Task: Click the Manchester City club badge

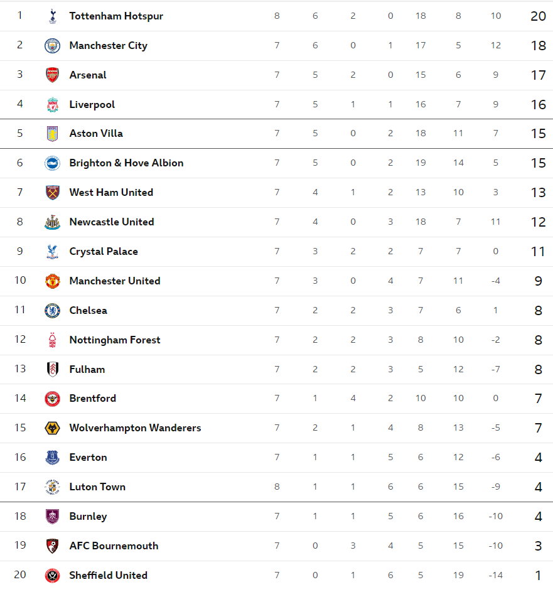Action: pyautogui.click(x=53, y=46)
